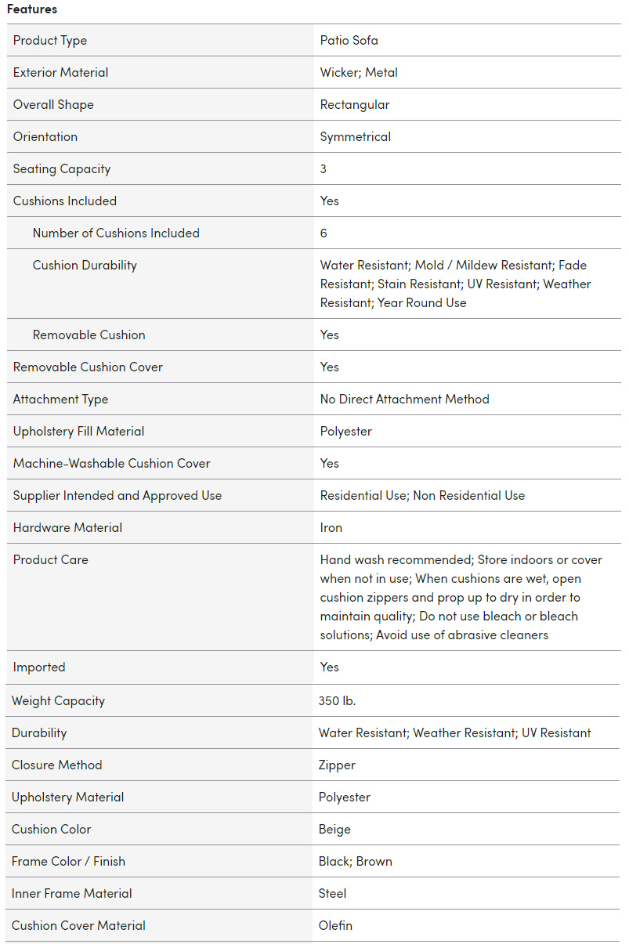The height and width of the screenshot is (944, 629).
Task: Select the Wicker; Metal value
Action: coord(359,73)
